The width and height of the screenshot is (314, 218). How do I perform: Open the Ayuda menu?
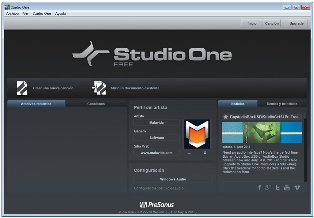(x=60, y=13)
